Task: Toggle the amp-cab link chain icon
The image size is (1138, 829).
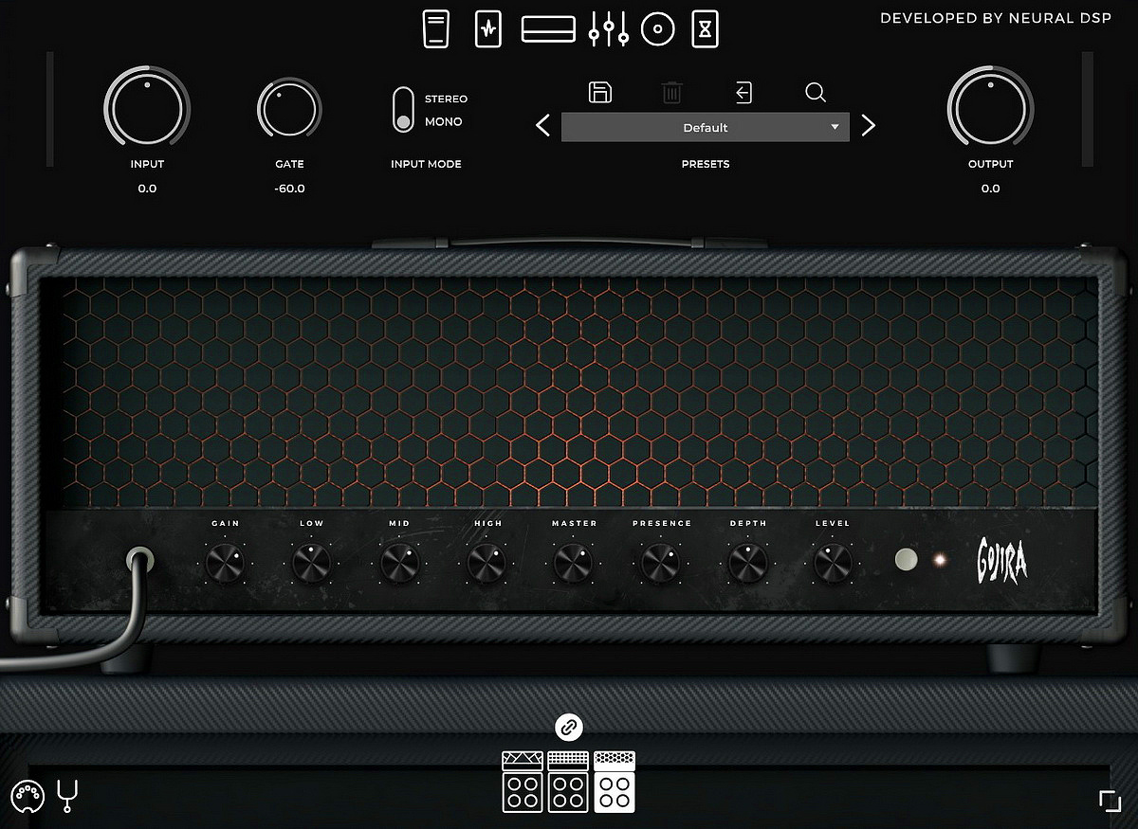Action: coord(568,728)
